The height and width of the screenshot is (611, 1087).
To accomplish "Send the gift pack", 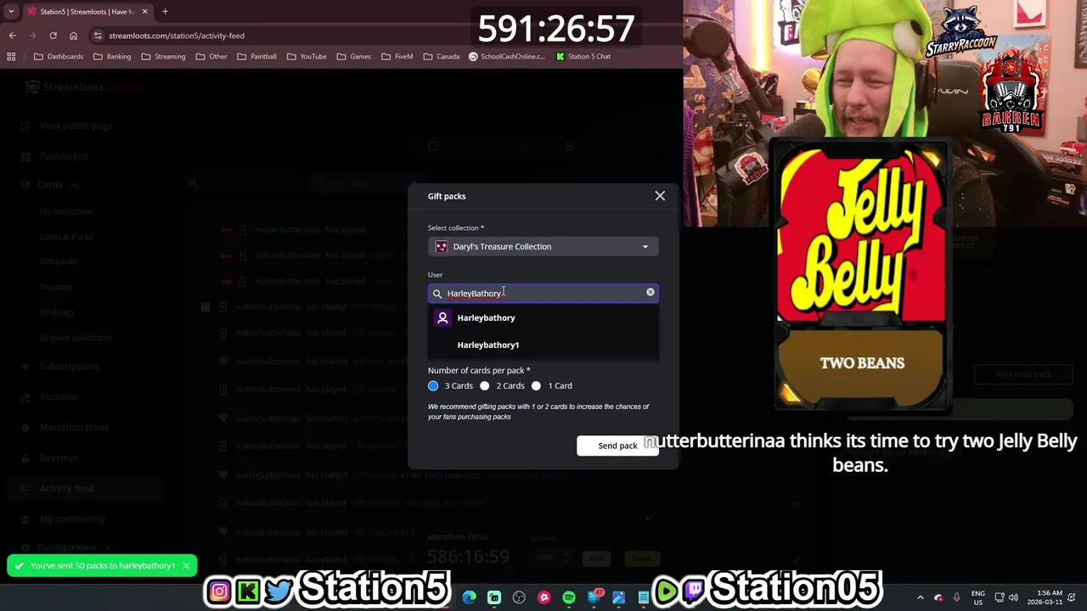I will [x=617, y=446].
